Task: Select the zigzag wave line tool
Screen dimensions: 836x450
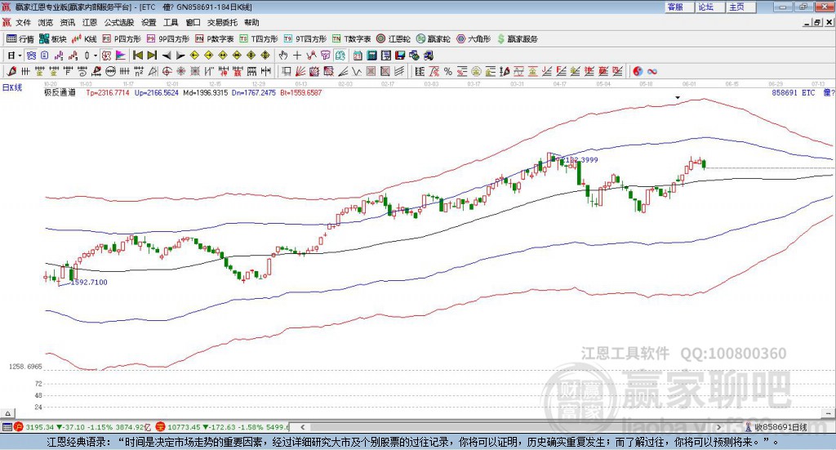Action: (x=357, y=71)
